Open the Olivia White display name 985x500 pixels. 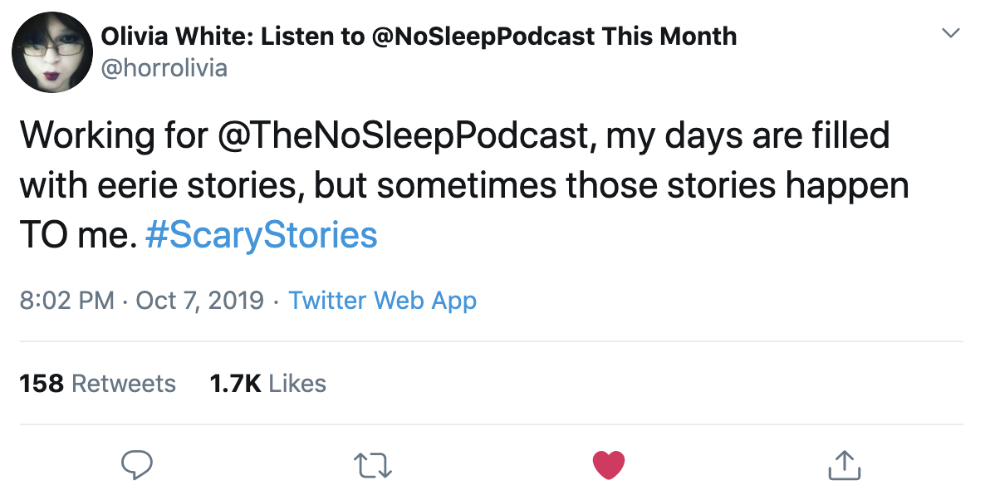418,37
